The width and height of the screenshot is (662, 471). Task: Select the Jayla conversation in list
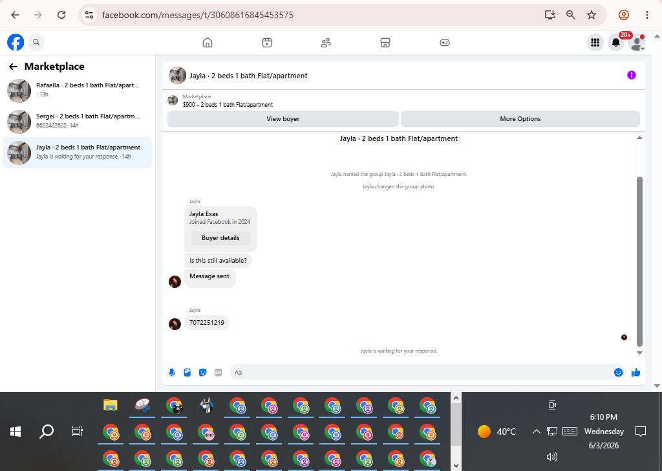(x=78, y=153)
